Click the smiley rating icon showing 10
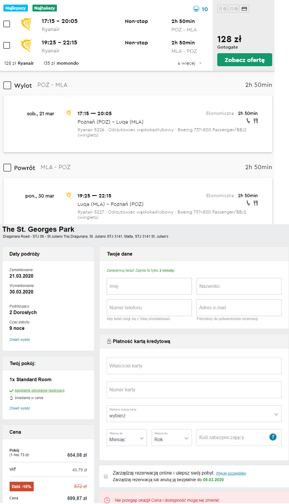 (196, 9)
